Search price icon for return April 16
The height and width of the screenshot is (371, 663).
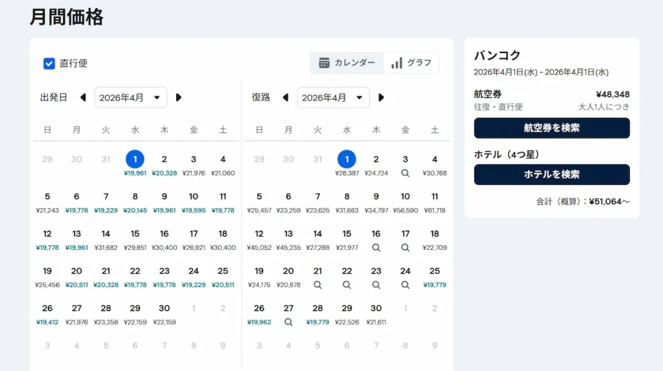(376, 247)
